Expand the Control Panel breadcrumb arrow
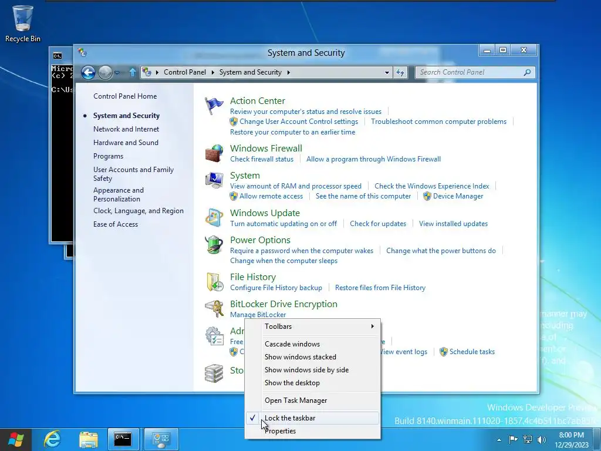 pyautogui.click(x=212, y=72)
